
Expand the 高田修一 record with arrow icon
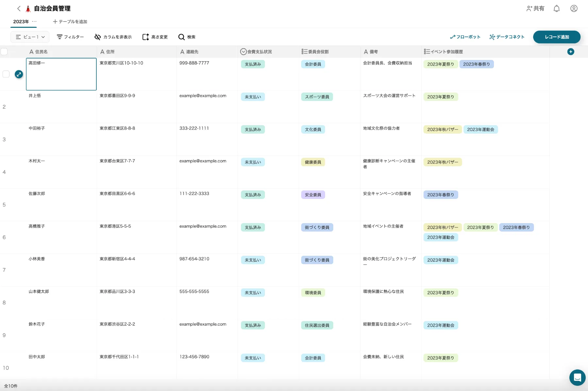click(x=19, y=74)
